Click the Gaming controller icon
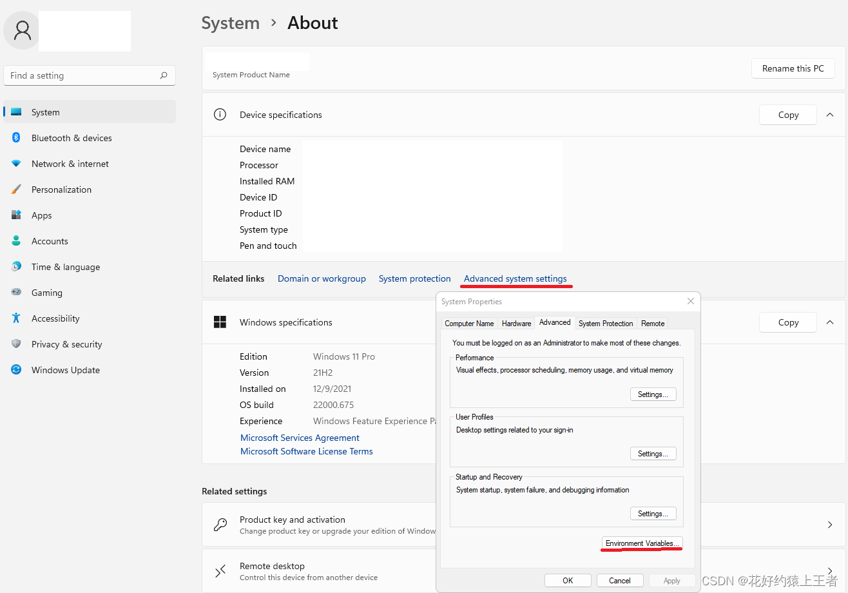The height and width of the screenshot is (593, 848). point(16,293)
